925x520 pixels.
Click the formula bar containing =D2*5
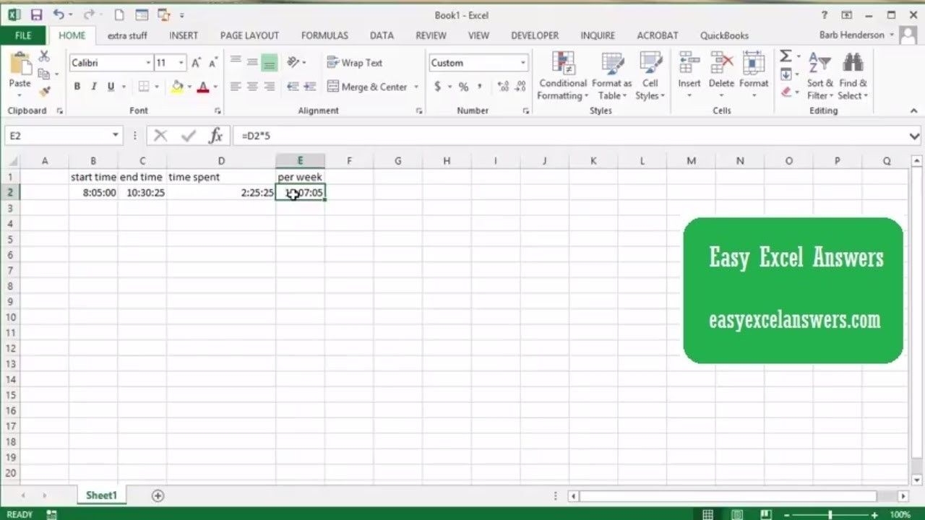point(571,136)
